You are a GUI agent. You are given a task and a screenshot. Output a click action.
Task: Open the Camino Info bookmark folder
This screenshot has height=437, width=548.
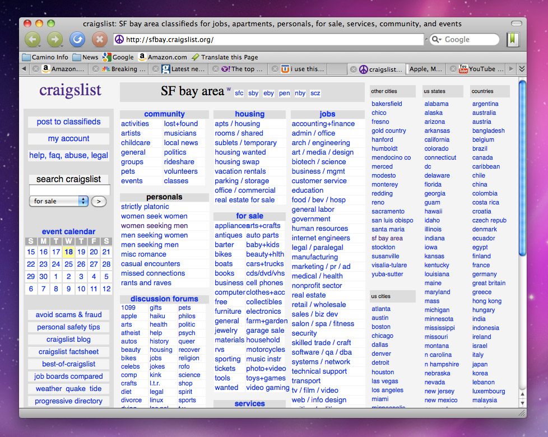point(45,57)
